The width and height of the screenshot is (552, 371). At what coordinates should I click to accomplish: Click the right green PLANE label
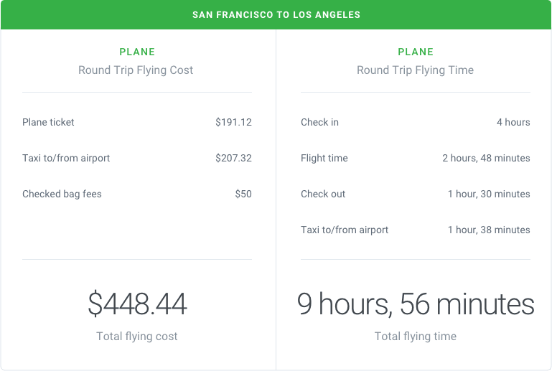416,52
